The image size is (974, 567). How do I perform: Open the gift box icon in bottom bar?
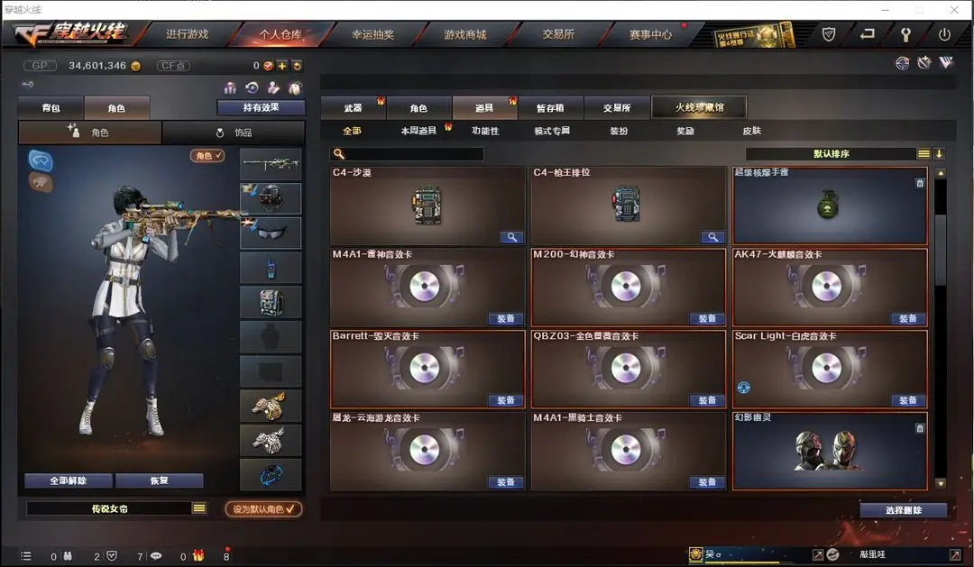click(198, 555)
